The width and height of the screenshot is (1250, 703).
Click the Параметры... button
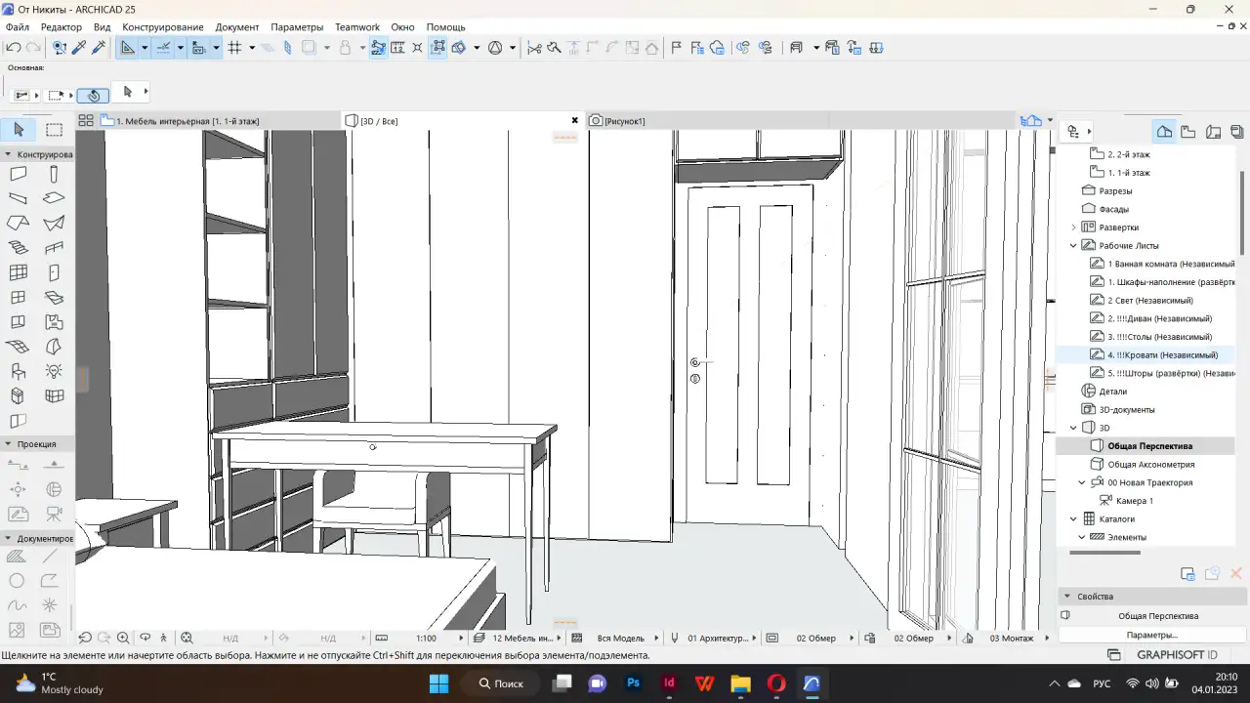tap(1152, 635)
